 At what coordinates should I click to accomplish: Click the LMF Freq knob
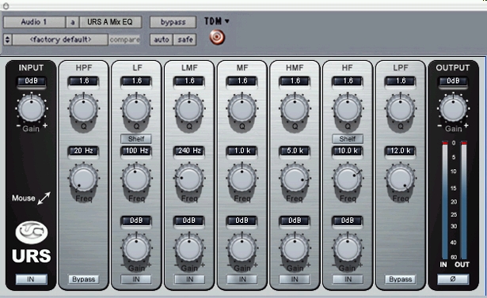coord(189,179)
